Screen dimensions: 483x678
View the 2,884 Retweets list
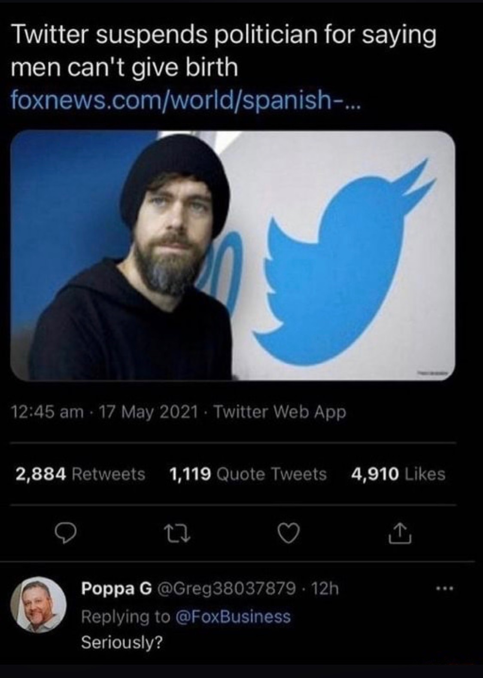81,474
